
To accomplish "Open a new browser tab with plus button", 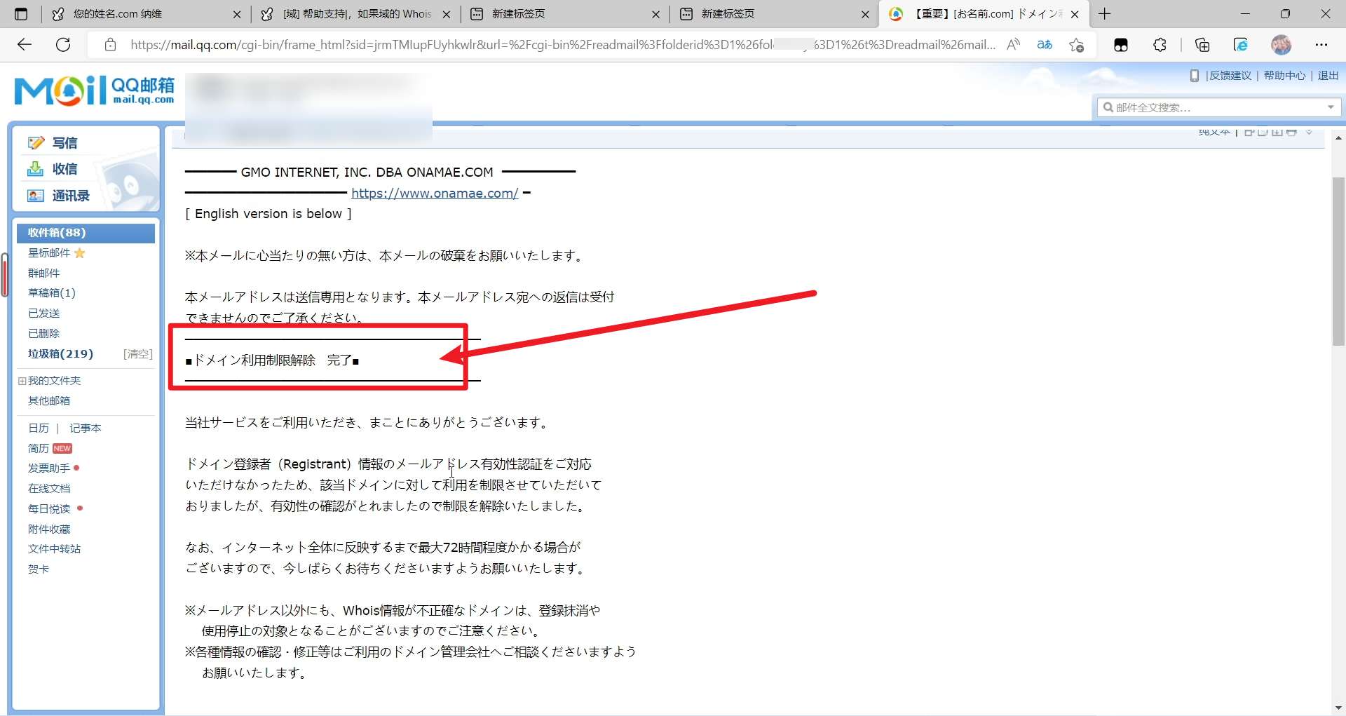I will [1105, 14].
